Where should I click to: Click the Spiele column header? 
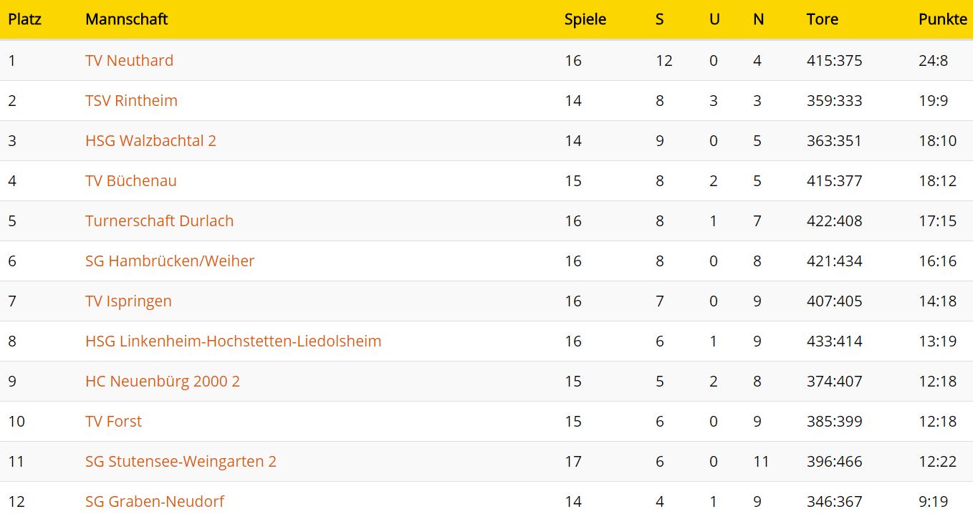585,19
